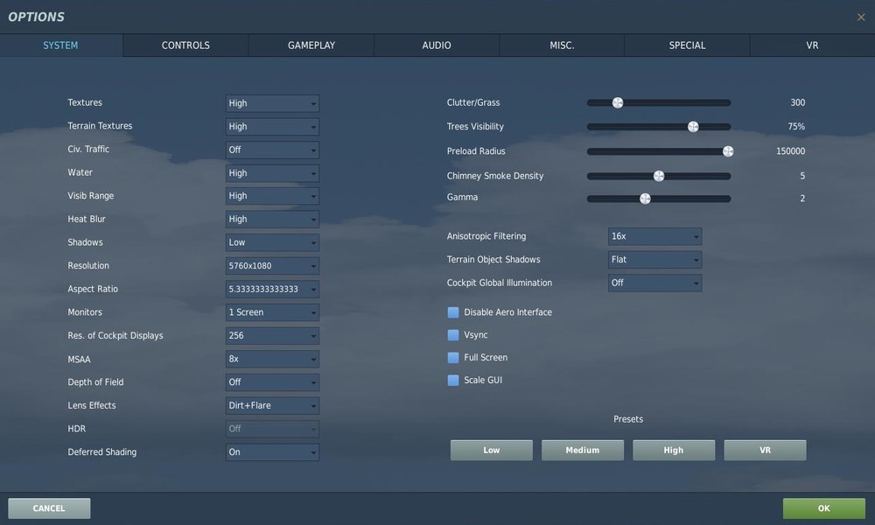Viewport: 875px width, 525px height.
Task: Click the Presets label
Action: [x=628, y=419]
